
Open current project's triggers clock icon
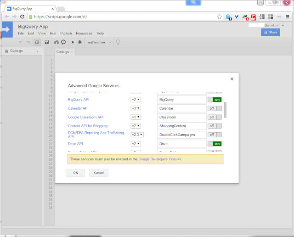[x=63, y=42]
